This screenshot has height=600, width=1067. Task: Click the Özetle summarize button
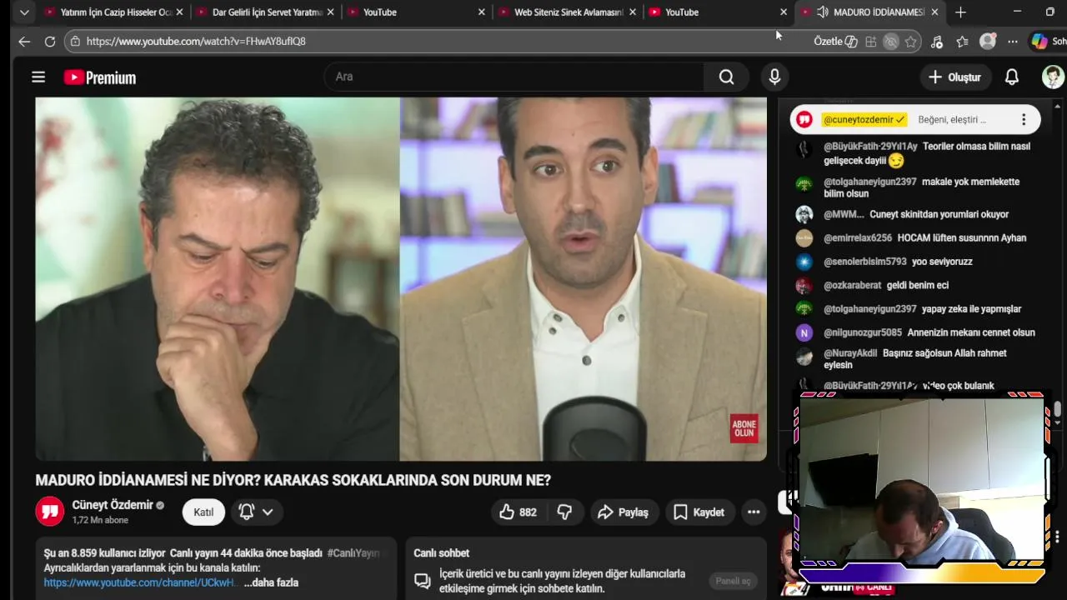click(835, 41)
